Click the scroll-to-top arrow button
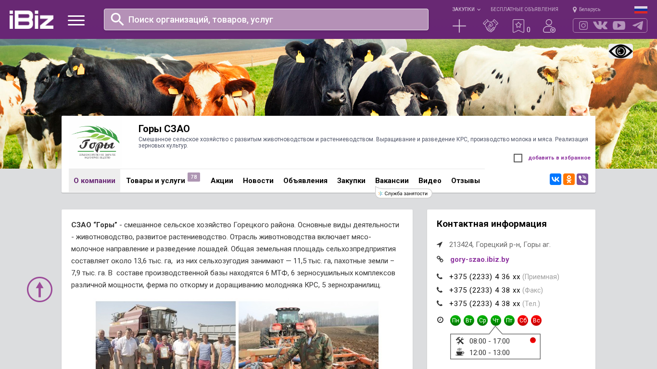657x369 pixels. click(x=40, y=289)
